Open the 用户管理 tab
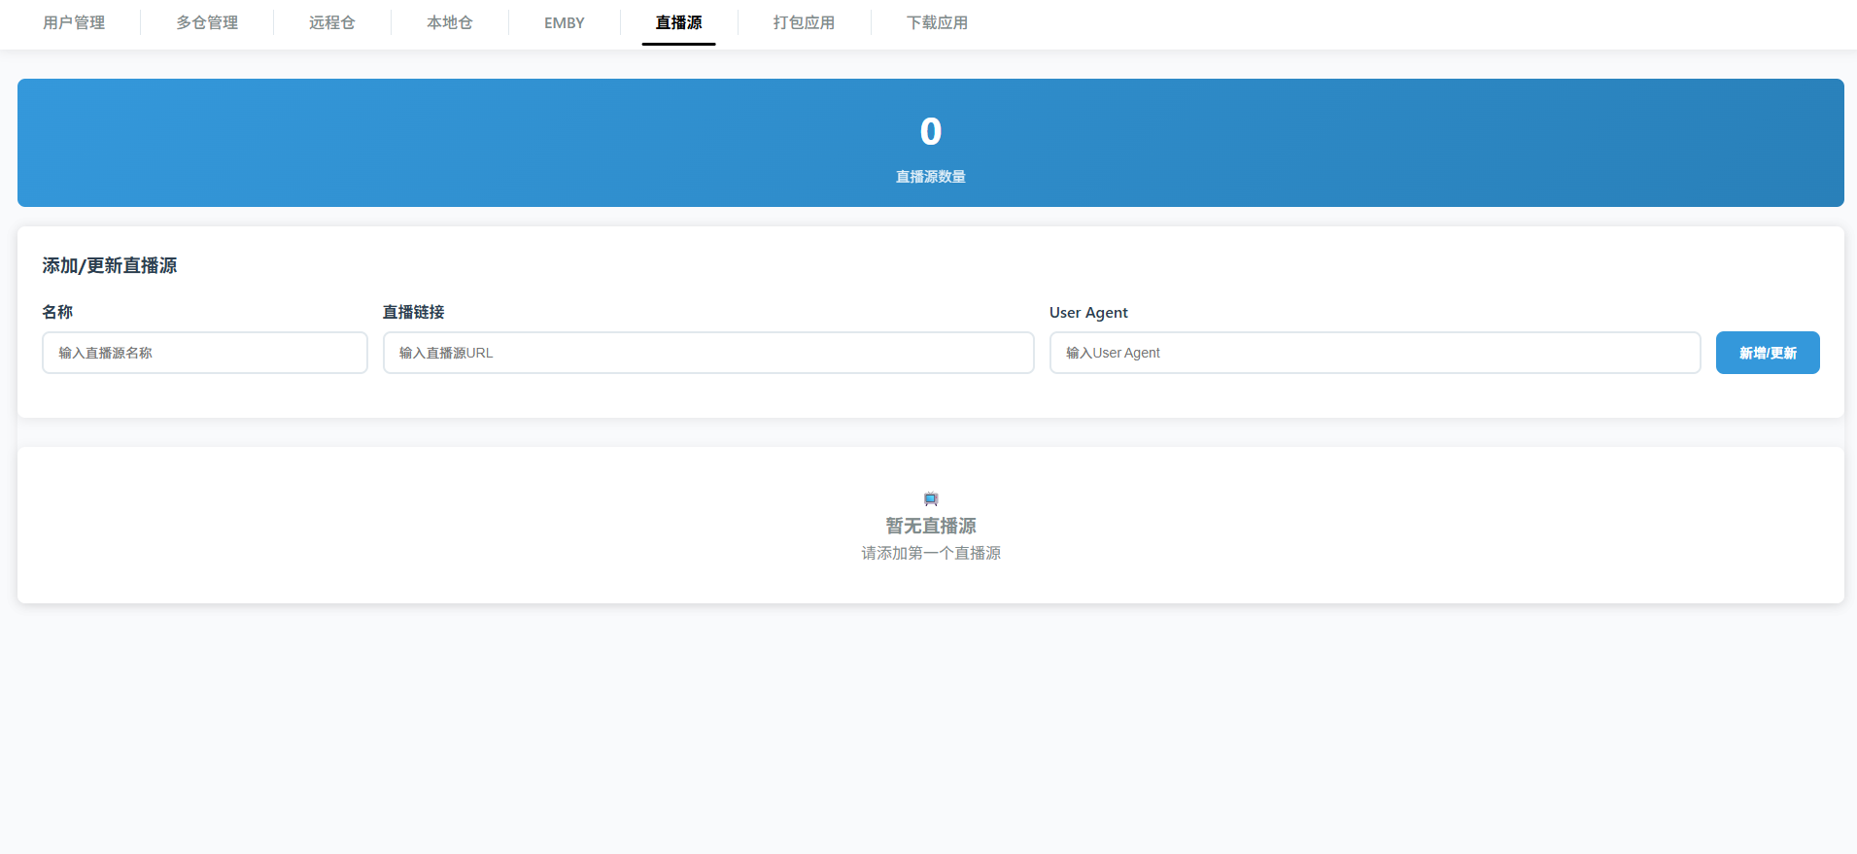The width and height of the screenshot is (1857, 854). (74, 22)
